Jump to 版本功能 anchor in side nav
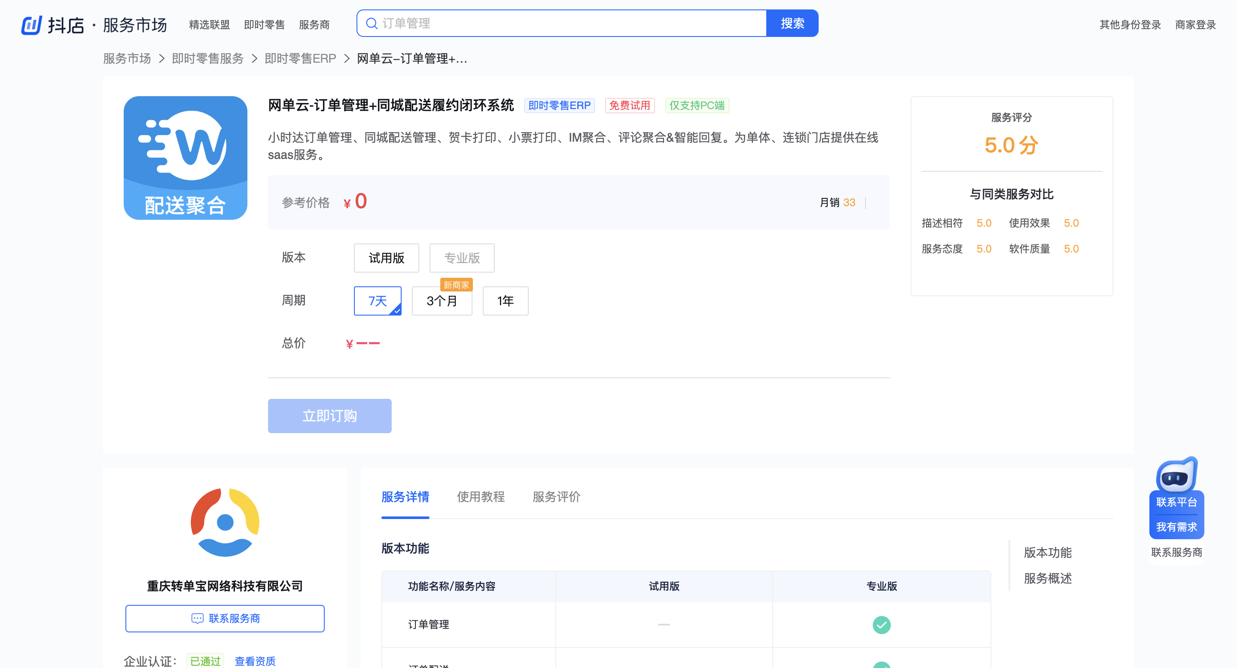1237x668 pixels. pos(1047,553)
